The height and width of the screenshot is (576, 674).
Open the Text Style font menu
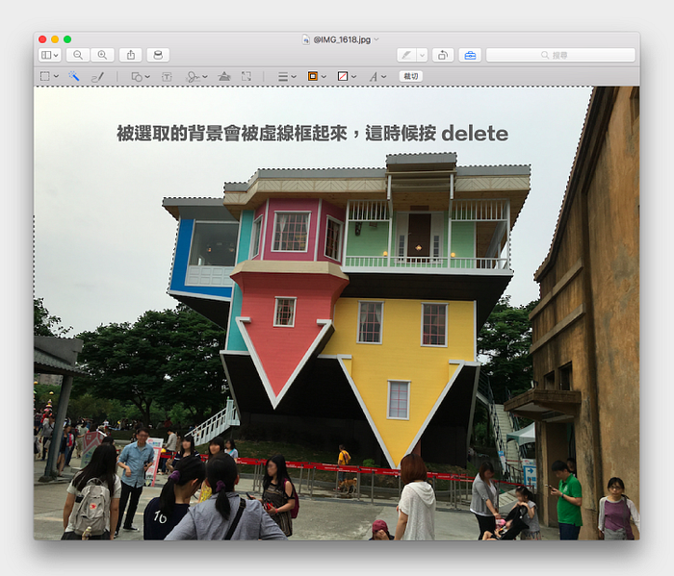point(374,77)
